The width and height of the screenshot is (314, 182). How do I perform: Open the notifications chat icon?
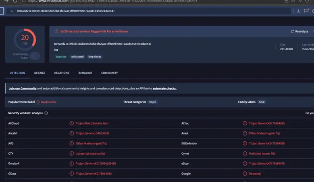(x=306, y=11)
